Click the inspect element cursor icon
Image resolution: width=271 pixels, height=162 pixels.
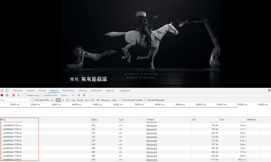tap(2, 90)
